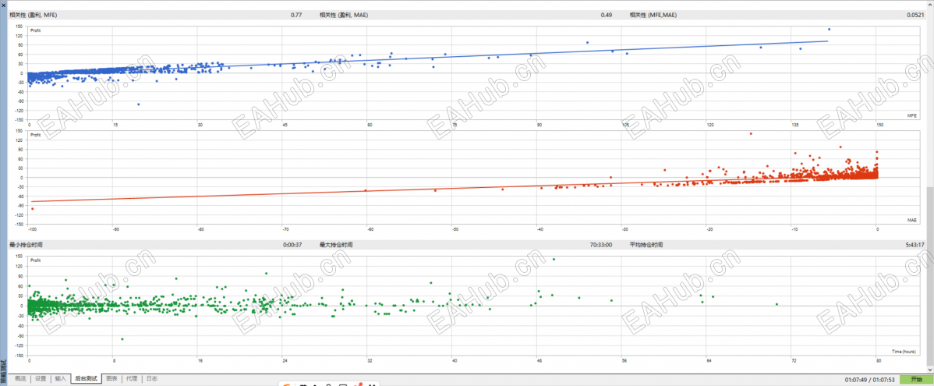
Task: Select the blue outlier point near -100 profit
Action: point(139,104)
